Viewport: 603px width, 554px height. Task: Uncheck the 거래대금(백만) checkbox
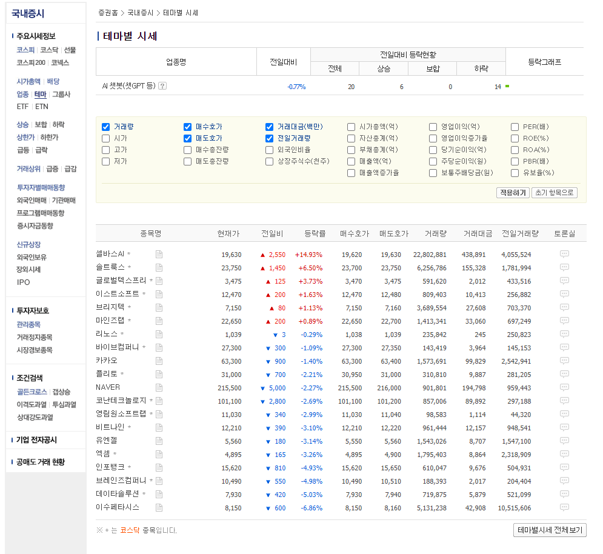(269, 127)
